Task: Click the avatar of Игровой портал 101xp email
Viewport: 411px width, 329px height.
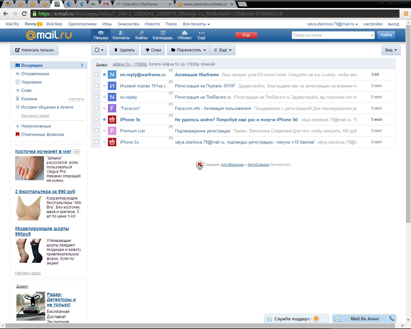Action: tap(112, 86)
